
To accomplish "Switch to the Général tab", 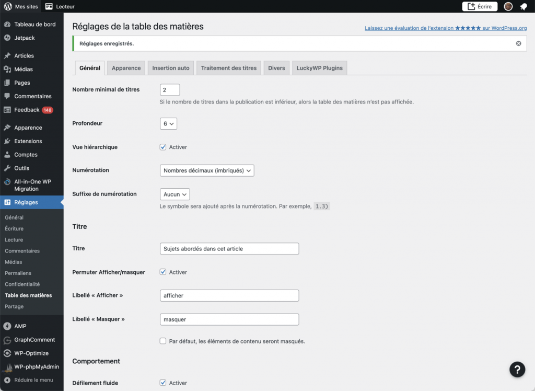I will coord(90,68).
